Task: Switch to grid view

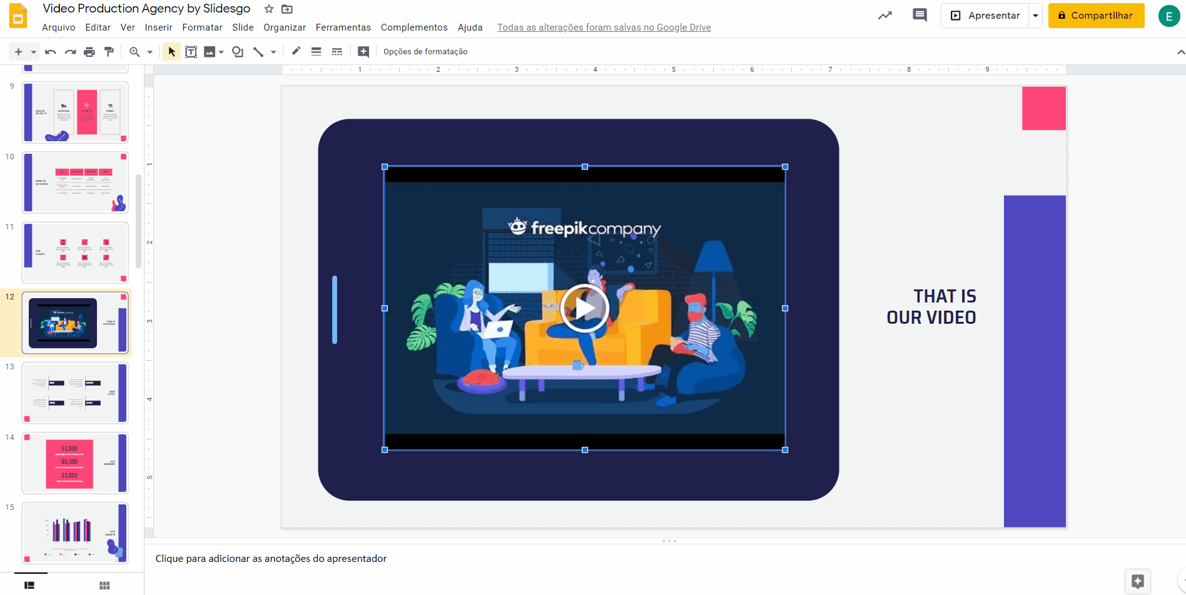Action: click(x=104, y=585)
